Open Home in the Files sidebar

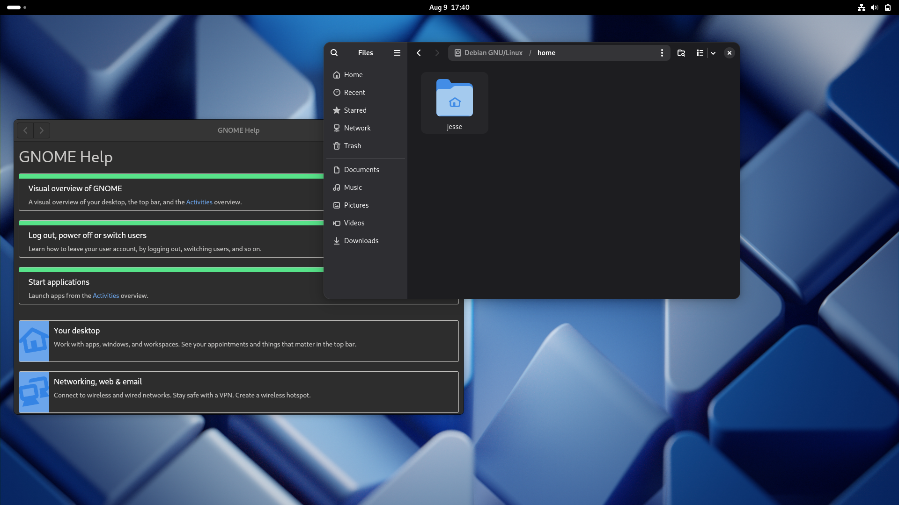pyautogui.click(x=366, y=75)
